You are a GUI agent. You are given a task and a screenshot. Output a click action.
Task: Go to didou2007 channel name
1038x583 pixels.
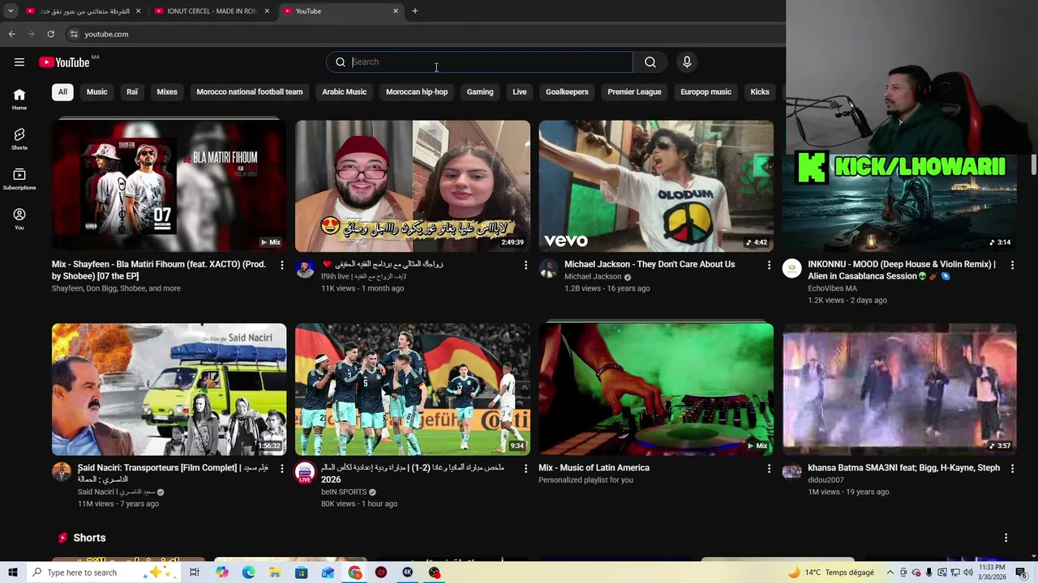point(826,480)
